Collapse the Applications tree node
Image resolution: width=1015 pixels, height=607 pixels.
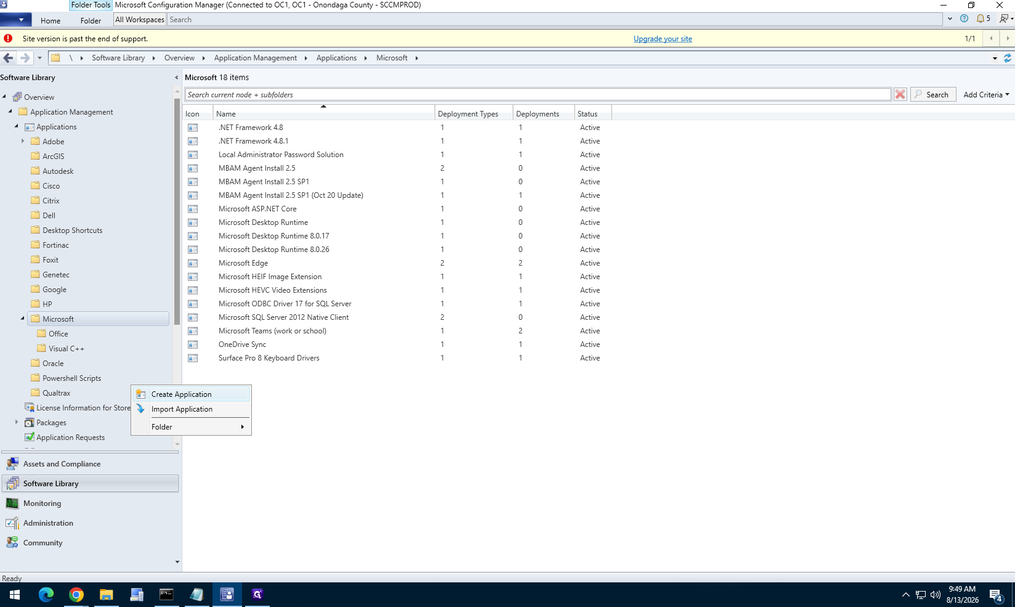pyautogui.click(x=17, y=126)
